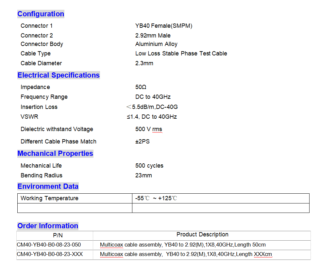
Task: Click the Working Temperature table cell
Action: coord(75,198)
